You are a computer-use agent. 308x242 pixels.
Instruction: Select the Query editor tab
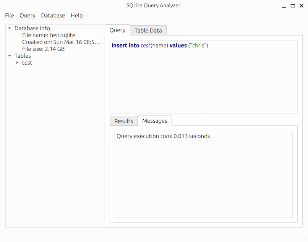point(117,30)
